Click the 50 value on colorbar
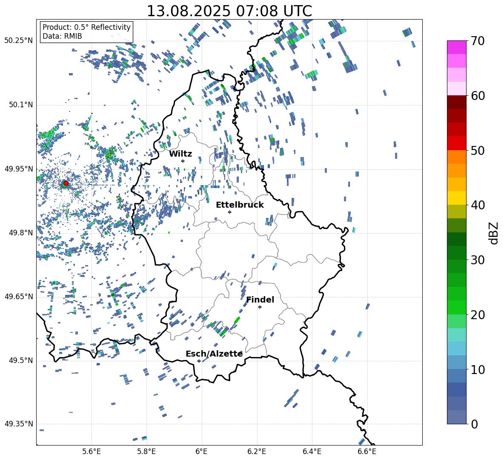Image resolution: width=504 pixels, height=460 pixels. 478,151
